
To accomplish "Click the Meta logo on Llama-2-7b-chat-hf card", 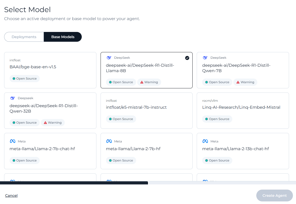I will point(12,141).
